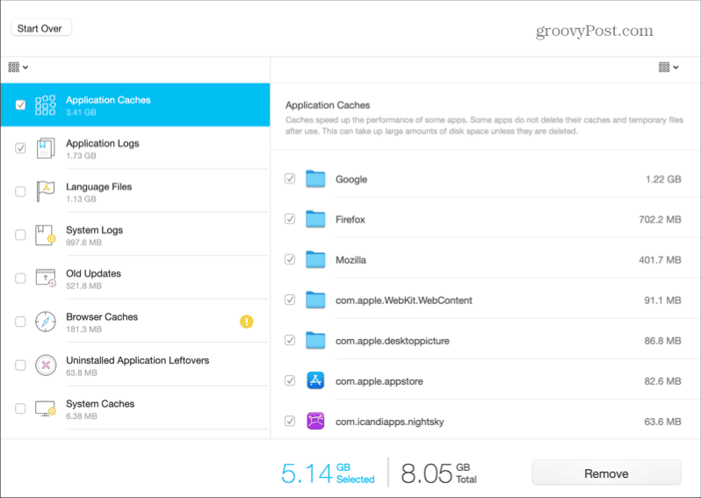
Task: Click the Firefox item name
Action: [350, 220]
